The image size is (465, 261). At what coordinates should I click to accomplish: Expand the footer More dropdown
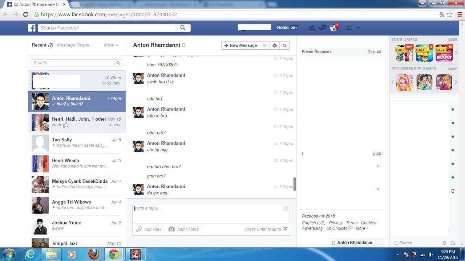[x=362, y=228]
